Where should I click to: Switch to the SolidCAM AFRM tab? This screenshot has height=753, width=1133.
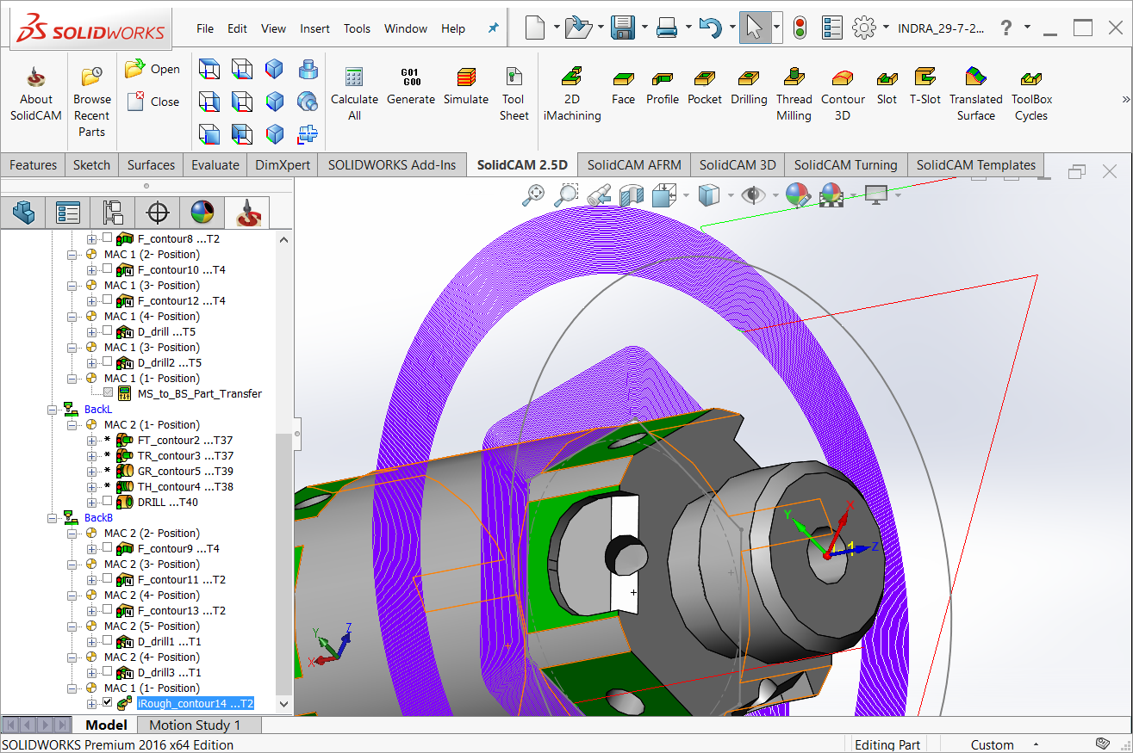pos(634,165)
